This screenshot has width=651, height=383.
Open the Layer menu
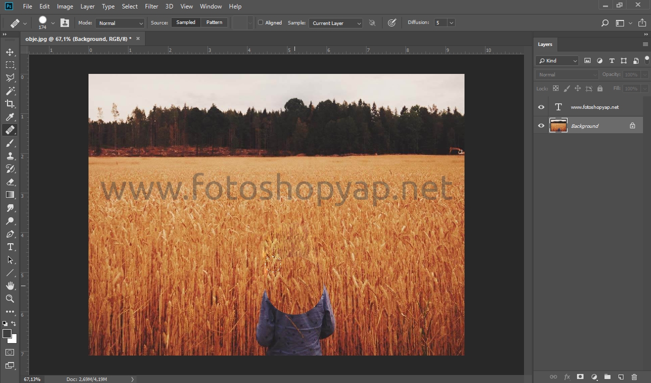tap(87, 6)
